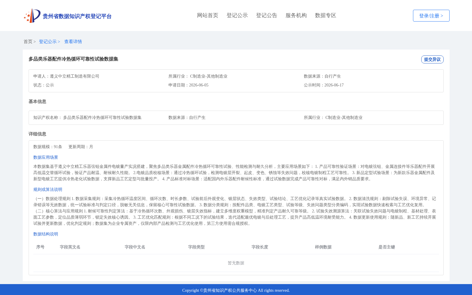
Task: Click 数据来源：自行产生 under 基本信息
Action: (187, 117)
